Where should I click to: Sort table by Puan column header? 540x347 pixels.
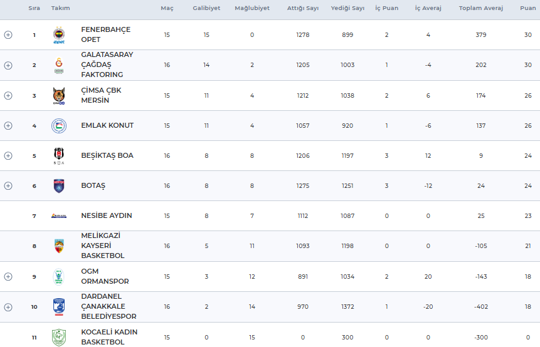pos(527,8)
